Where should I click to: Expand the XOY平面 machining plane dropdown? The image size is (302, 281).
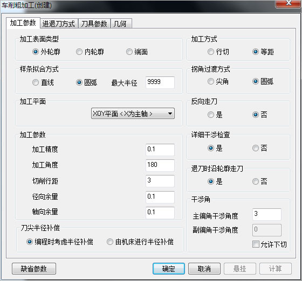click(x=133, y=114)
